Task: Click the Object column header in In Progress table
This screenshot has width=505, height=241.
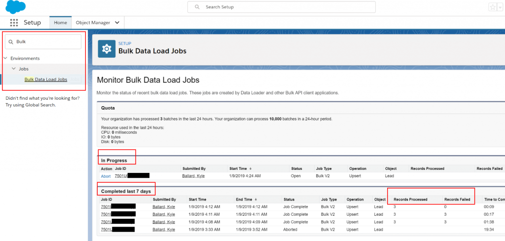Action: [391, 168]
